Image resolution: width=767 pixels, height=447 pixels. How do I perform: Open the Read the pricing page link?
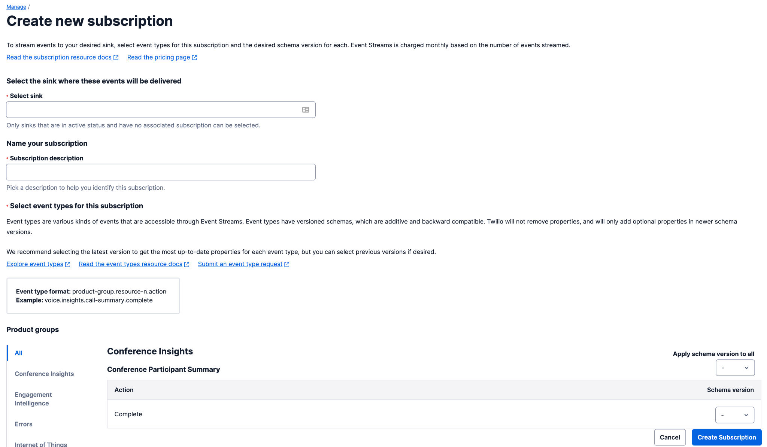tap(158, 57)
